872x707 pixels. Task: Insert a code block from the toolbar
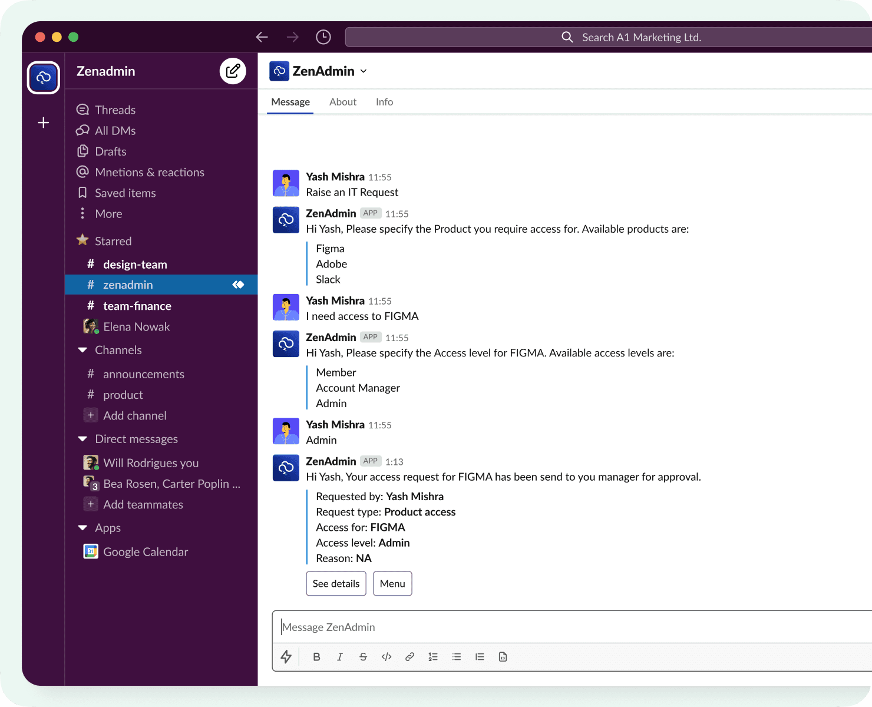[x=503, y=657]
